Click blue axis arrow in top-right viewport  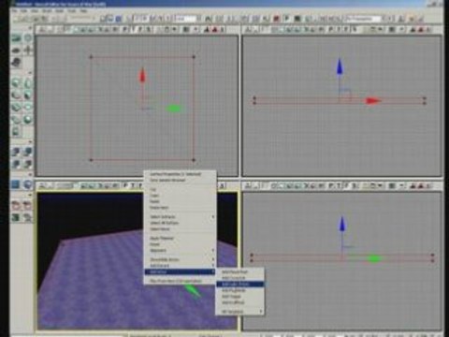(x=340, y=66)
